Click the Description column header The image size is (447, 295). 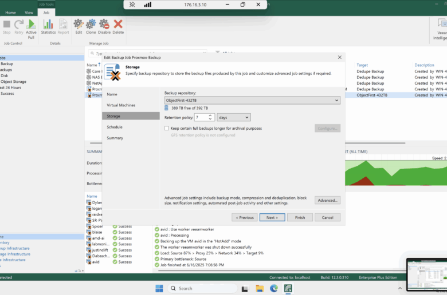(x=424, y=65)
